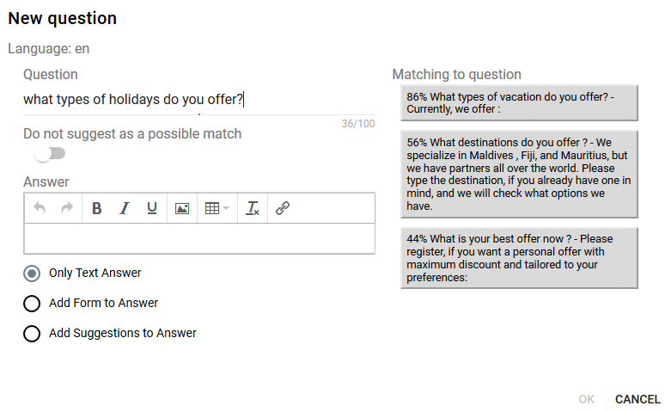Click the CANCEL button
665x412 pixels.
point(638,399)
